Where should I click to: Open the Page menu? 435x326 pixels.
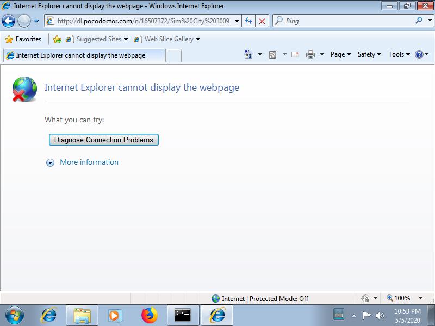pyautogui.click(x=340, y=54)
